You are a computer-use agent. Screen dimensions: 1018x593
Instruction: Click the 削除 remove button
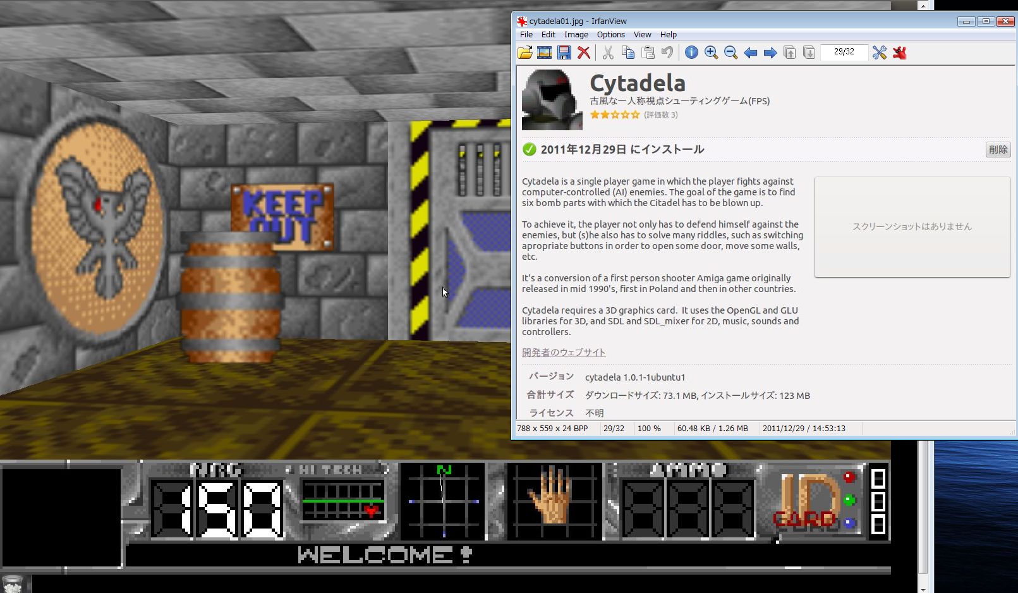(998, 150)
